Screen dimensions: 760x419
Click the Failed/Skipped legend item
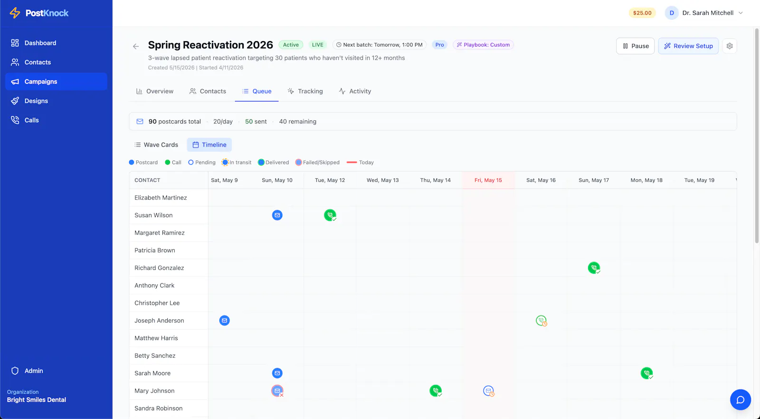[x=317, y=163]
